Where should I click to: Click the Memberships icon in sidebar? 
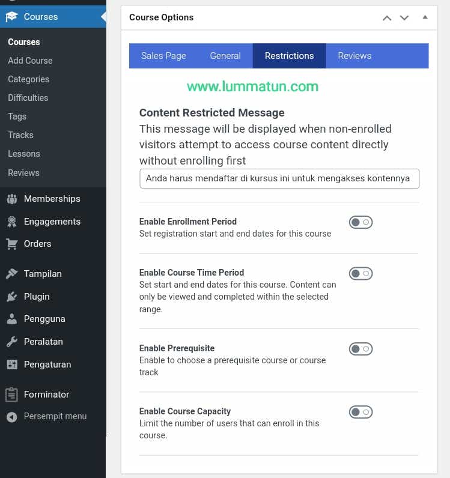point(11,199)
